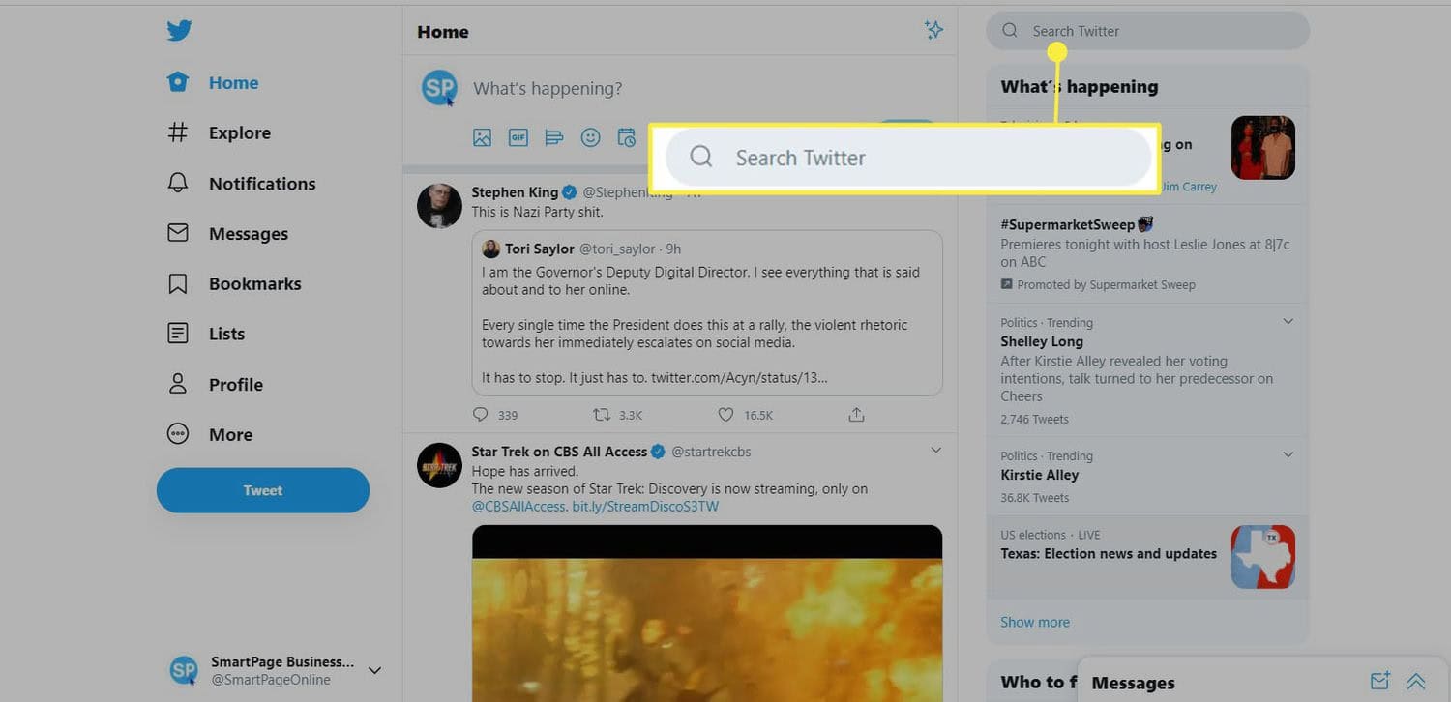Add an image to the tweet

(482, 137)
